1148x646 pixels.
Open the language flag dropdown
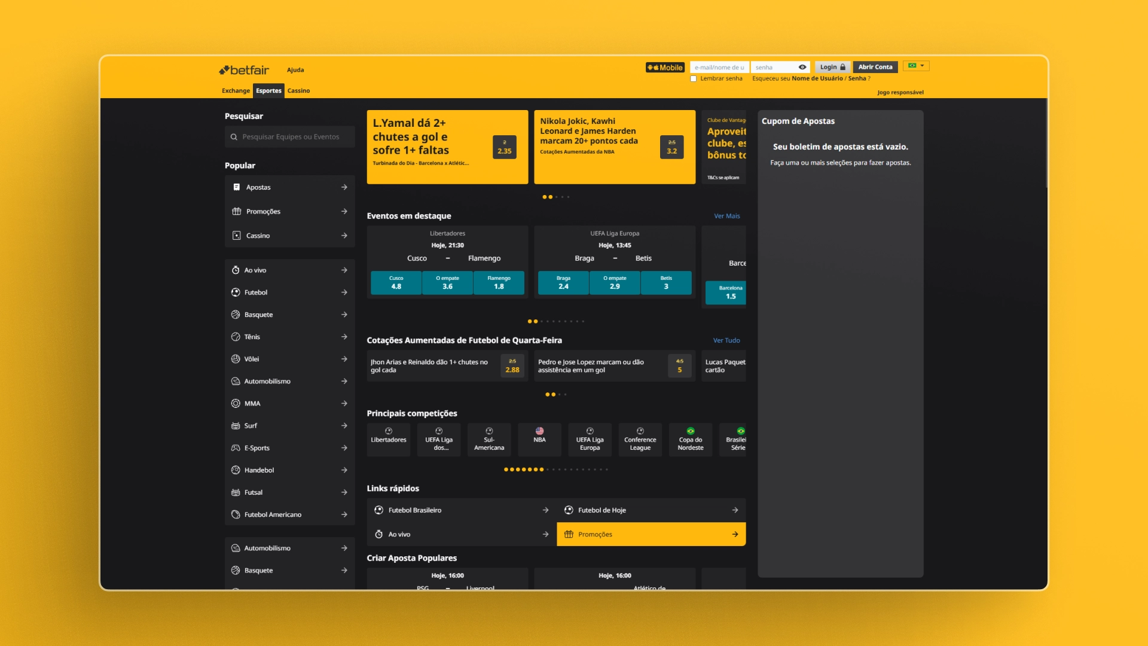click(x=916, y=66)
